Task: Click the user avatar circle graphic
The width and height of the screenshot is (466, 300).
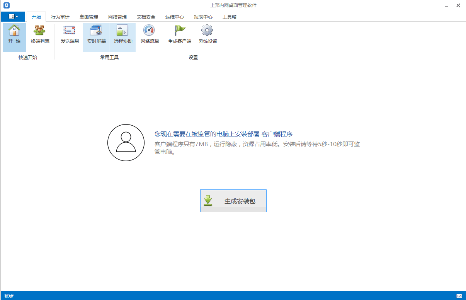Action: (126, 143)
